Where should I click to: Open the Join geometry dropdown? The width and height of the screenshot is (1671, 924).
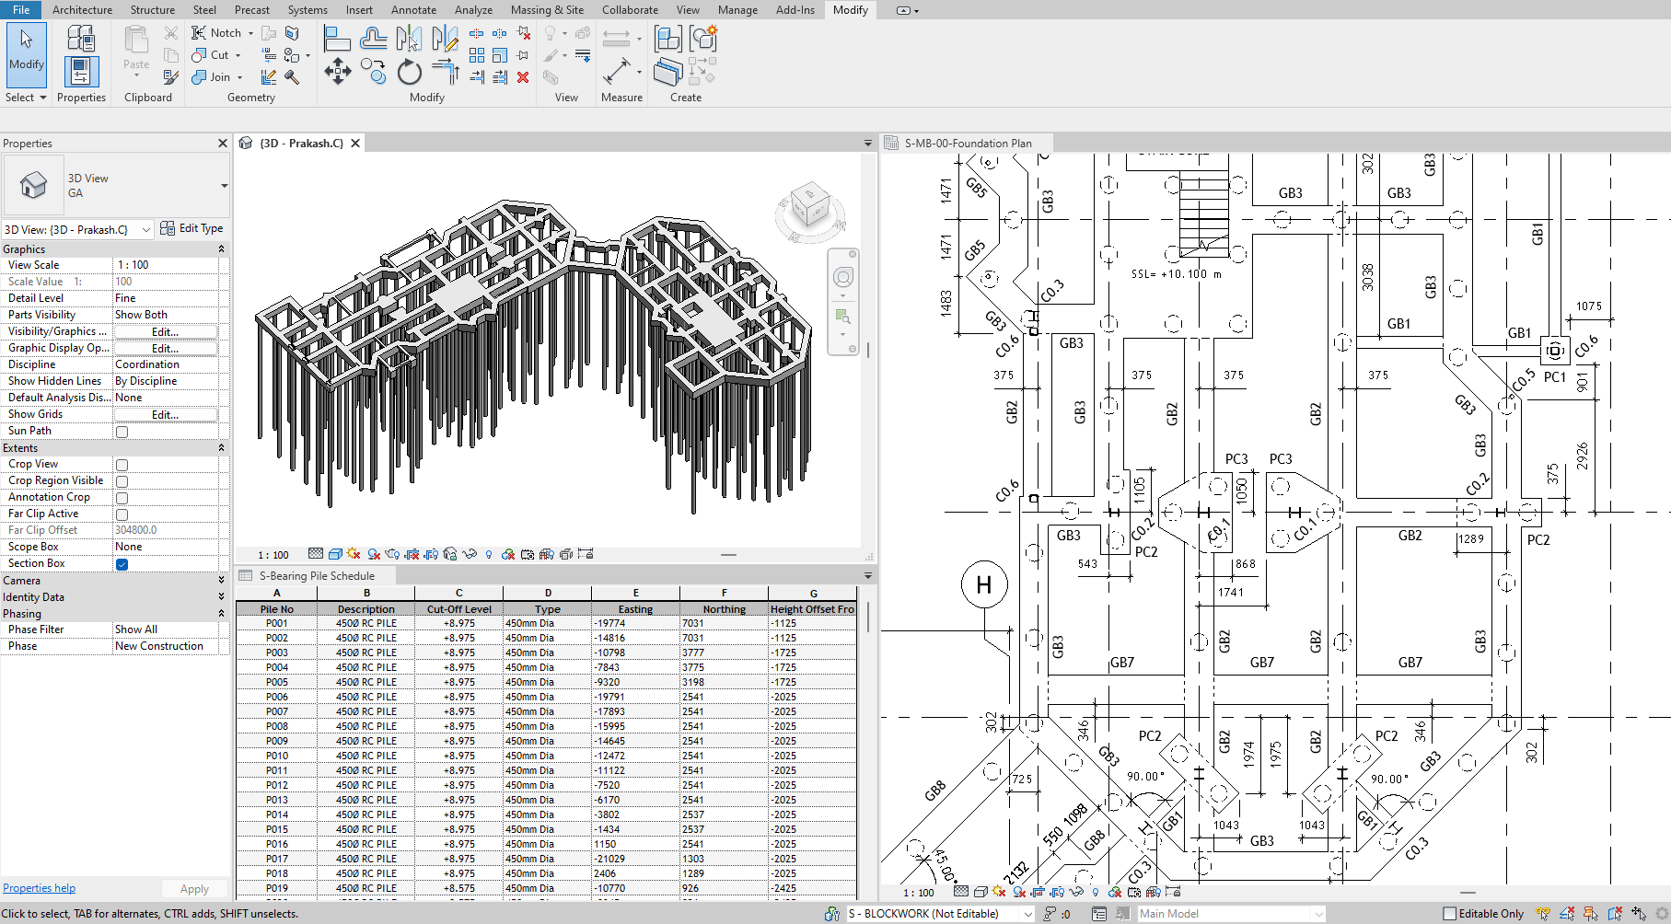click(239, 77)
